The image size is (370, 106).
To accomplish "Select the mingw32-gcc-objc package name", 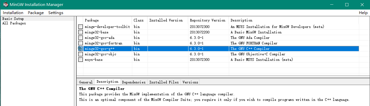I will [100, 54].
